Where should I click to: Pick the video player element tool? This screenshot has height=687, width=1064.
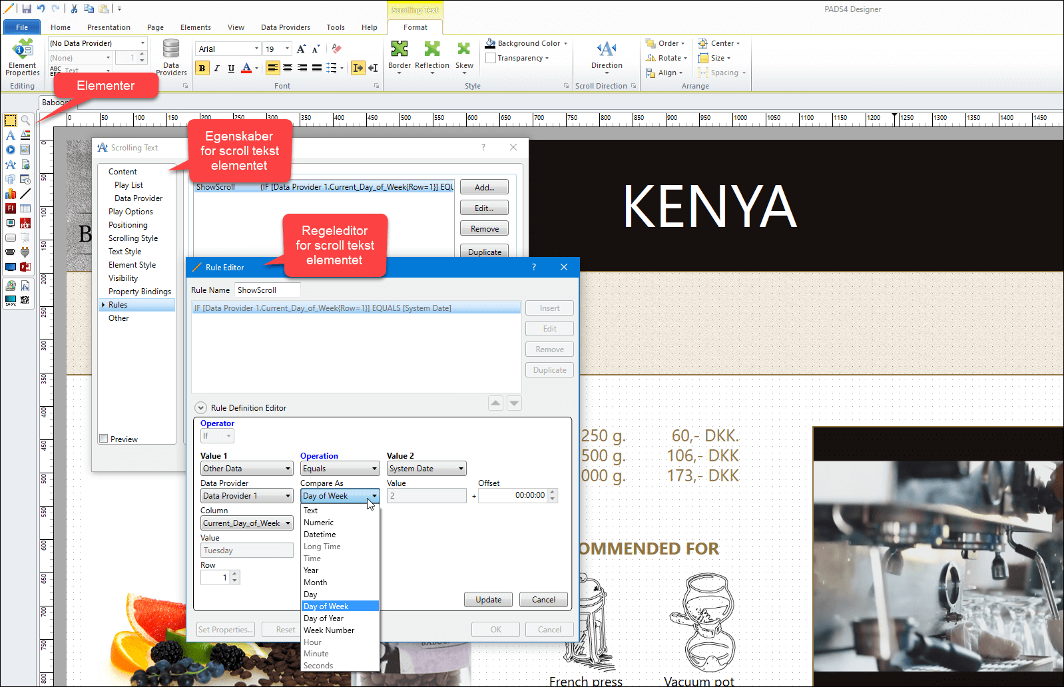pyautogui.click(x=11, y=150)
